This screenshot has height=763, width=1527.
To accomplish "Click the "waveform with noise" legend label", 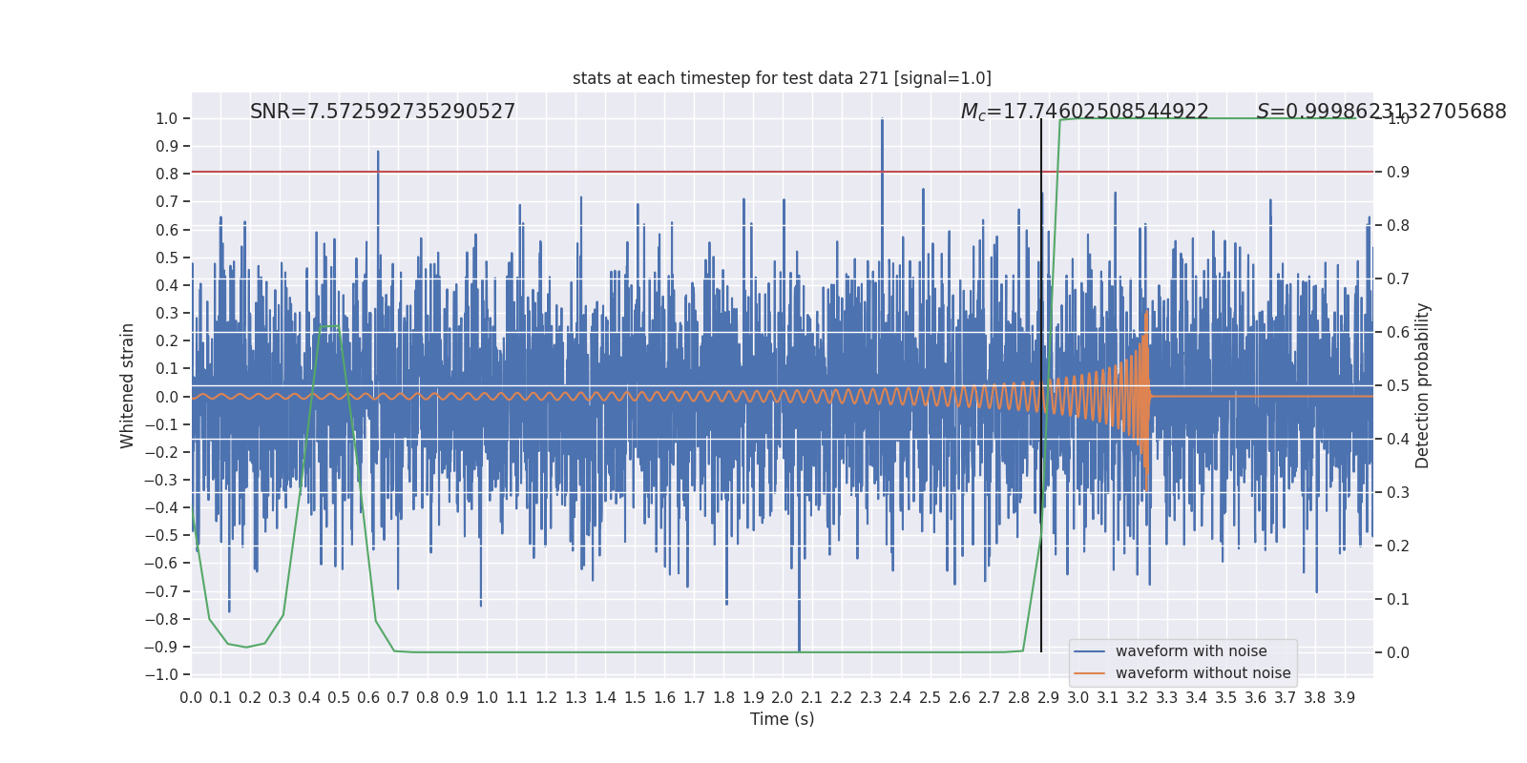I will click(x=1191, y=651).
